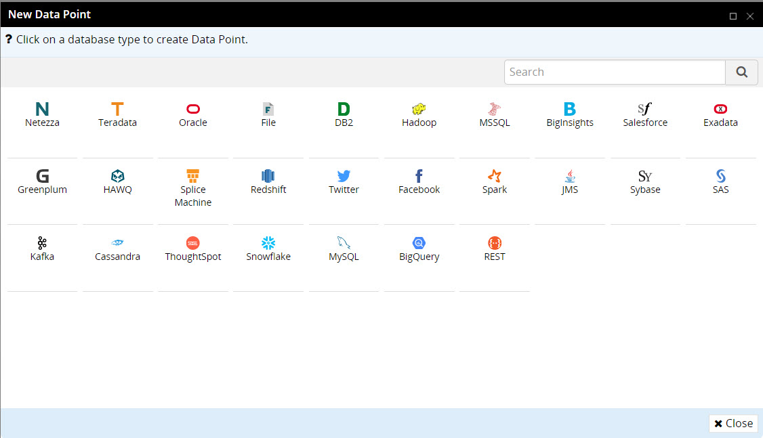Maximize the New Data Point dialog

pos(733,16)
